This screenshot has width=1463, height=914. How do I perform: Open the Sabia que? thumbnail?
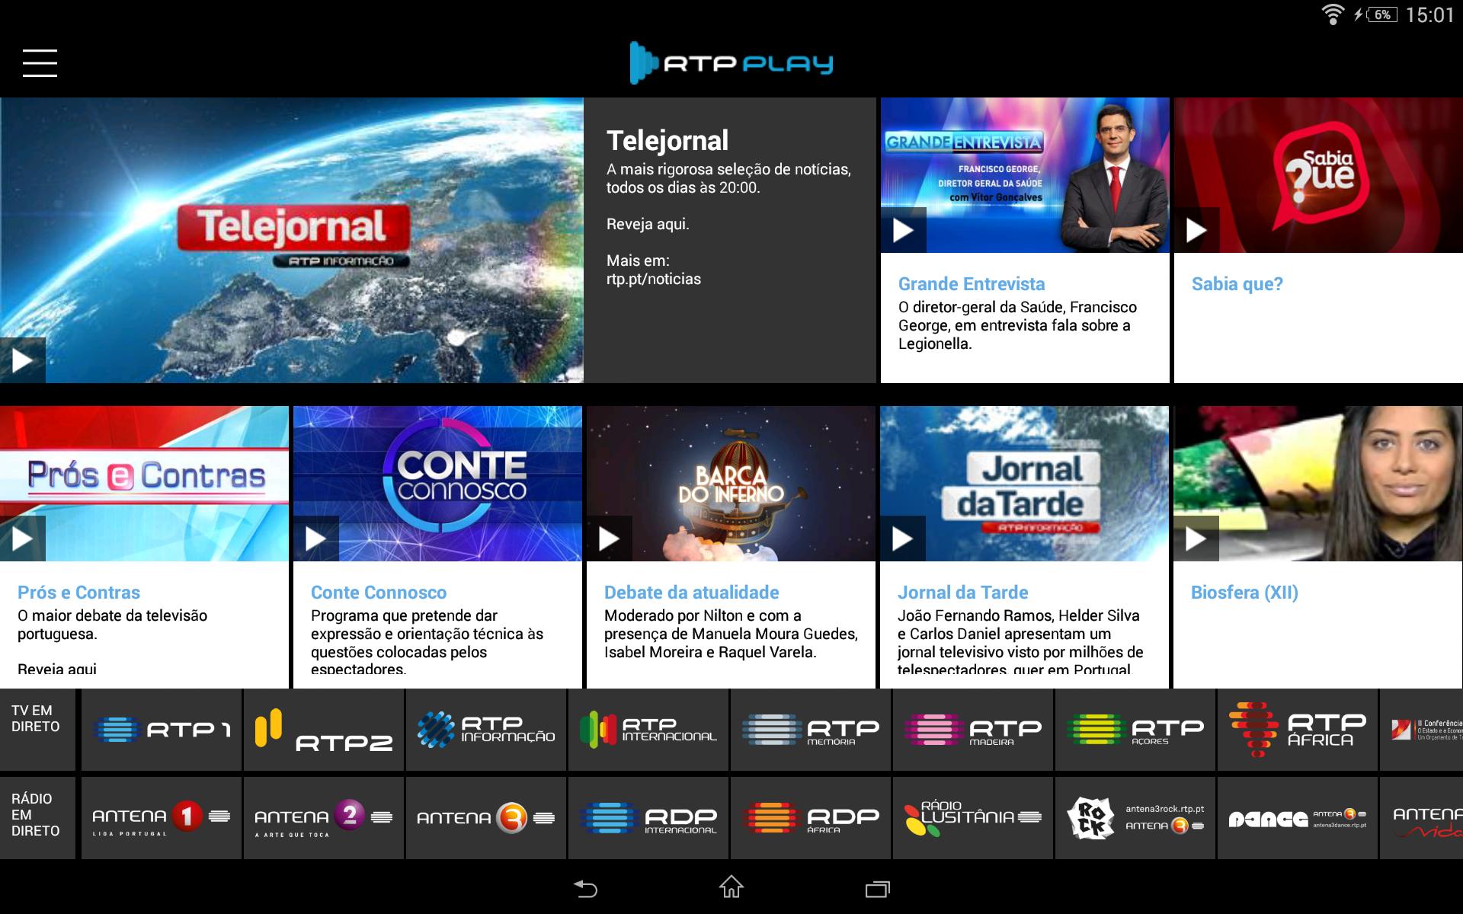pyautogui.click(x=1318, y=175)
